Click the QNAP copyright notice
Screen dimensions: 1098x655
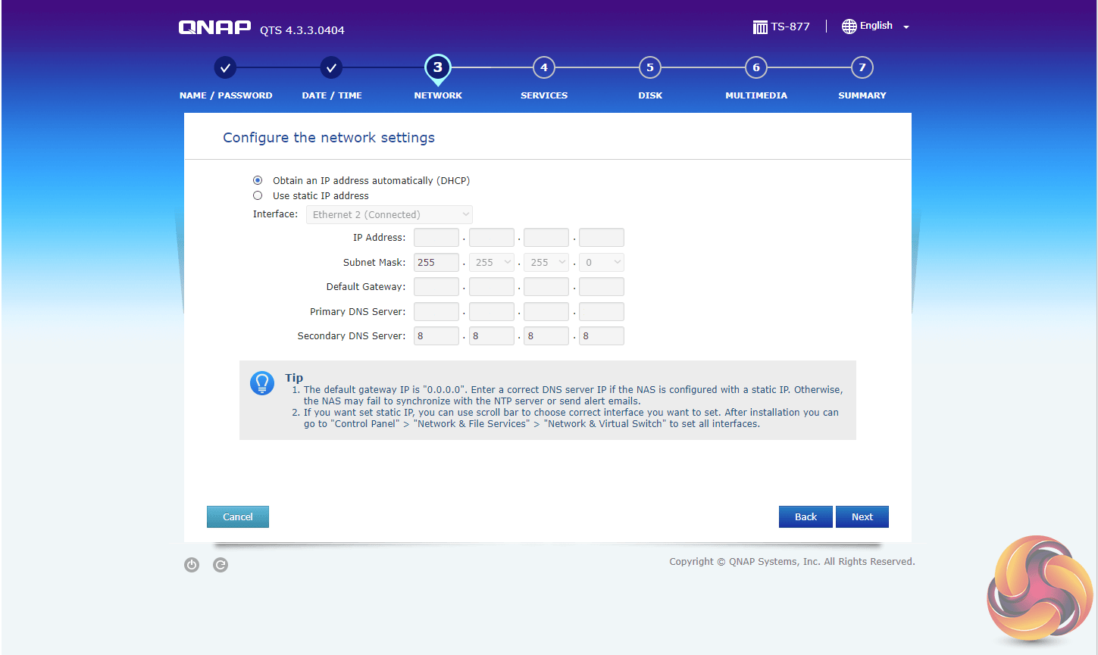(792, 562)
